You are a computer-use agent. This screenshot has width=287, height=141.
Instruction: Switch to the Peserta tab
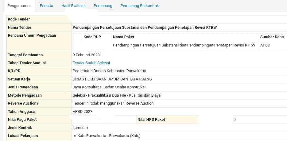tap(46, 6)
